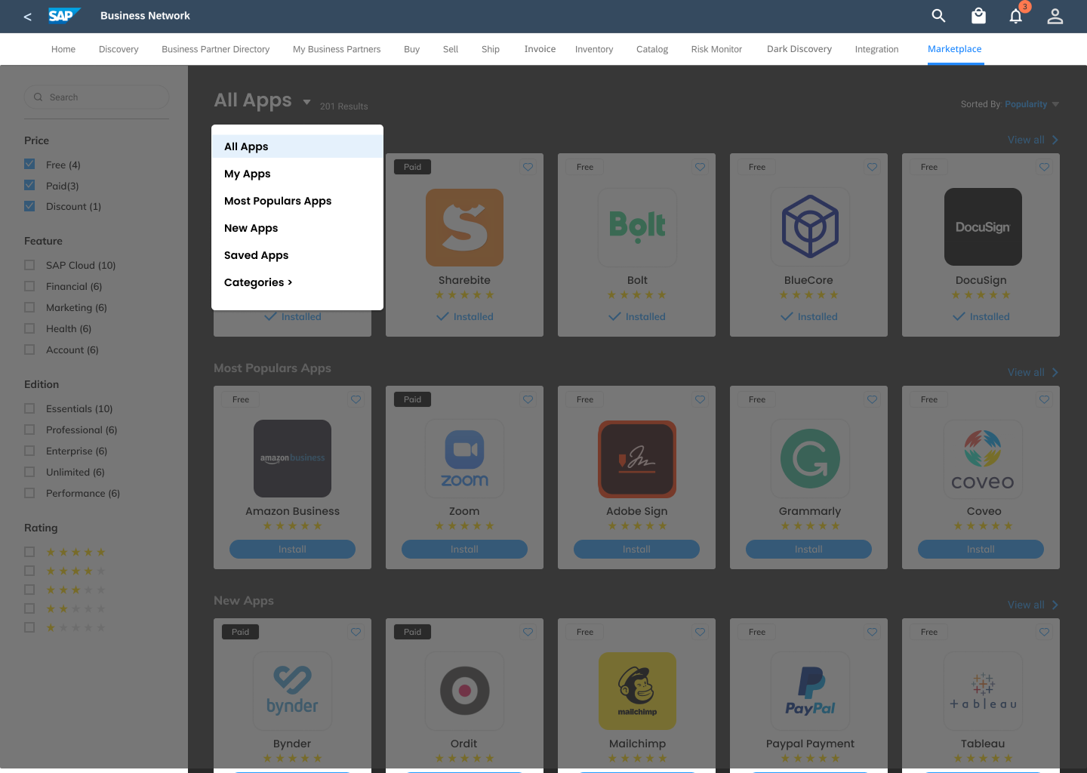Open the Bolt app logo
The width and height of the screenshot is (1087, 773).
637,227
